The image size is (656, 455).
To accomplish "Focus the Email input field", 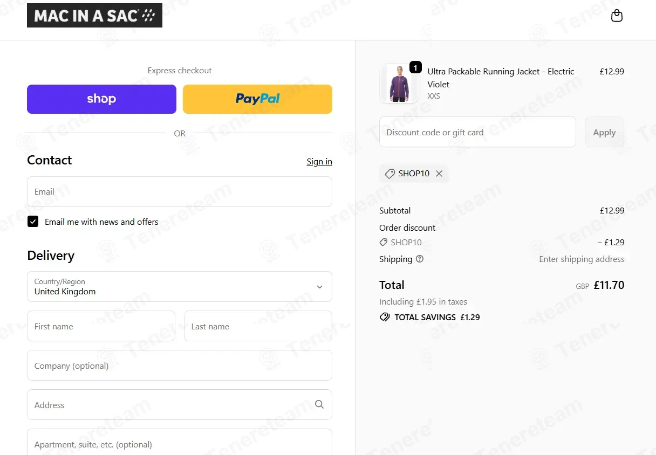I will 180,192.
